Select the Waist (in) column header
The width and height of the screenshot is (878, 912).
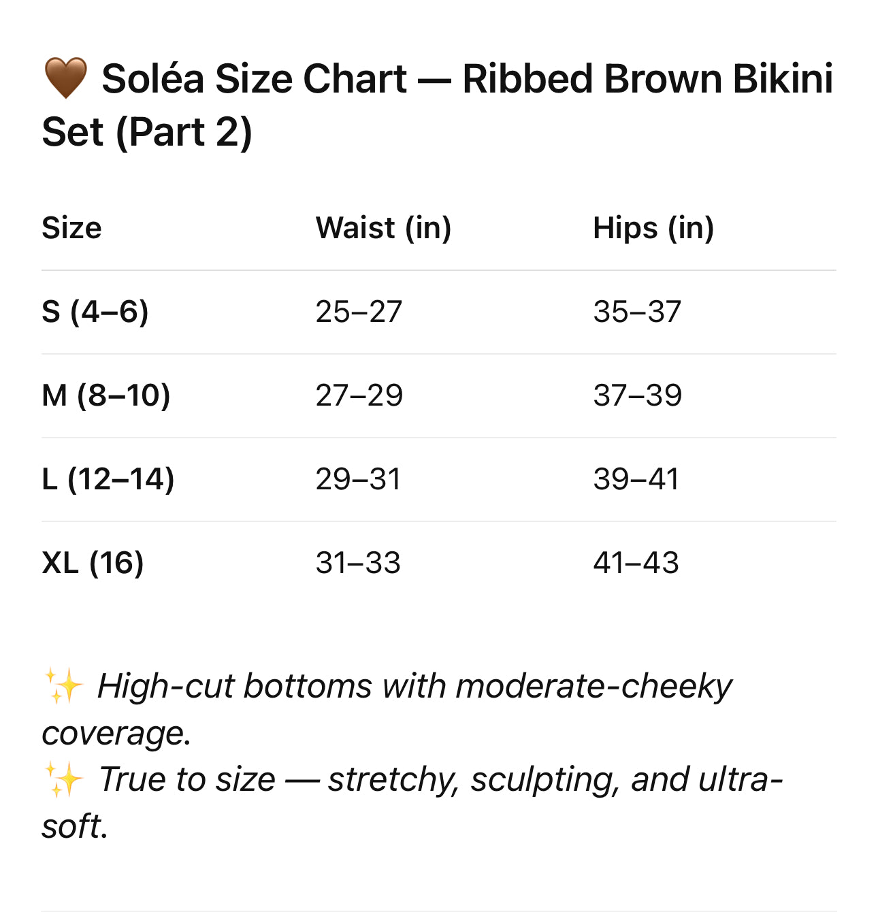coord(383,228)
